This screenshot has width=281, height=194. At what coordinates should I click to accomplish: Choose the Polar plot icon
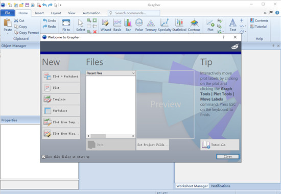tap(139, 25)
